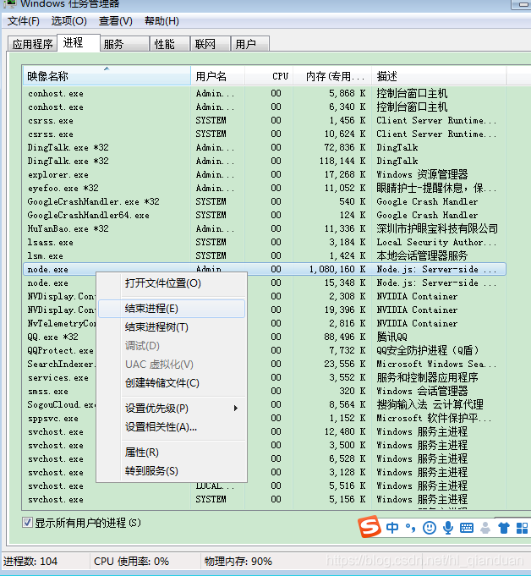Click the 1,080,160 K memory value
Viewport: 531px width, 576px height.
point(337,269)
